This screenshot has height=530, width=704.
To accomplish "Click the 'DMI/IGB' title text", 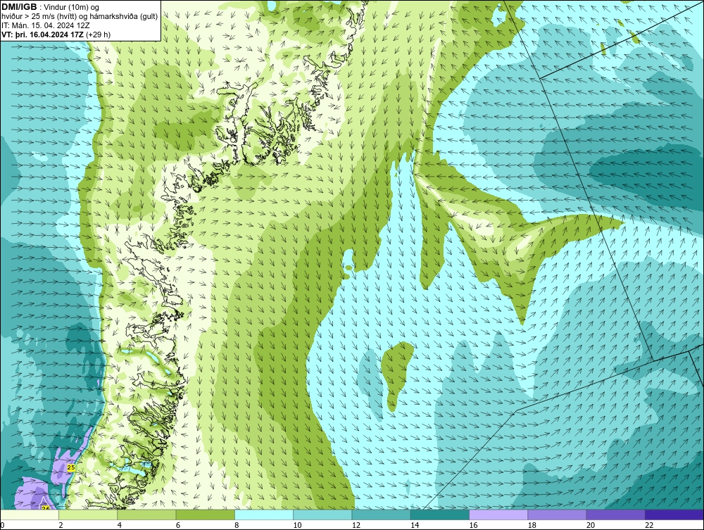I will (x=19, y=7).
